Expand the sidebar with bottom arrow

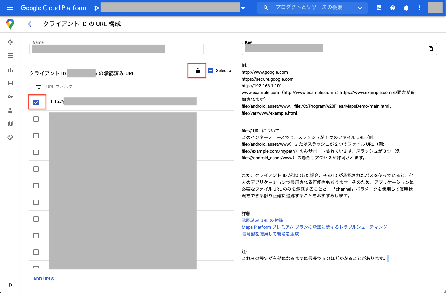(x=10, y=285)
